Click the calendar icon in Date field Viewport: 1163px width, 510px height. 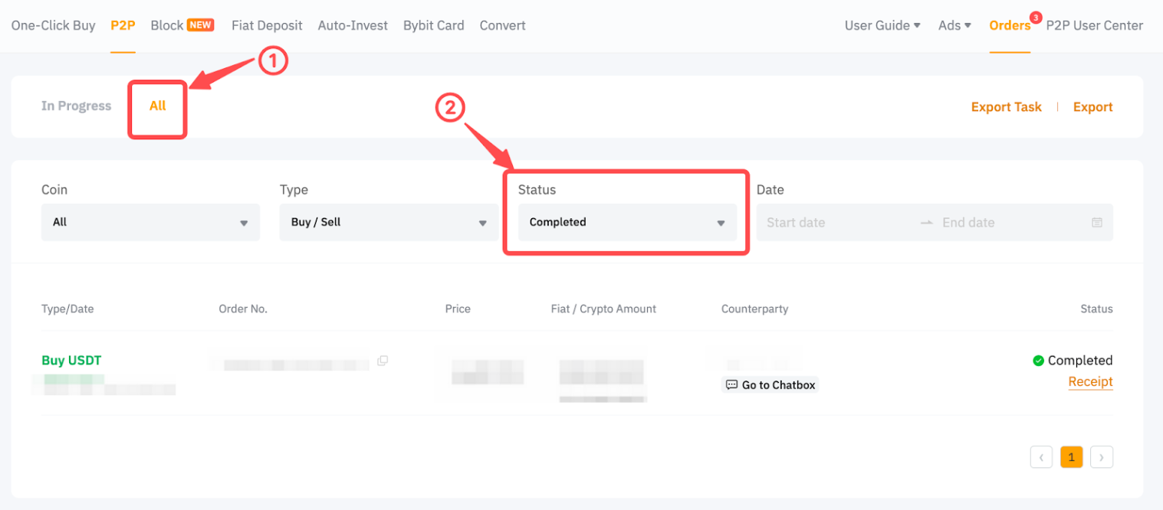tap(1096, 223)
